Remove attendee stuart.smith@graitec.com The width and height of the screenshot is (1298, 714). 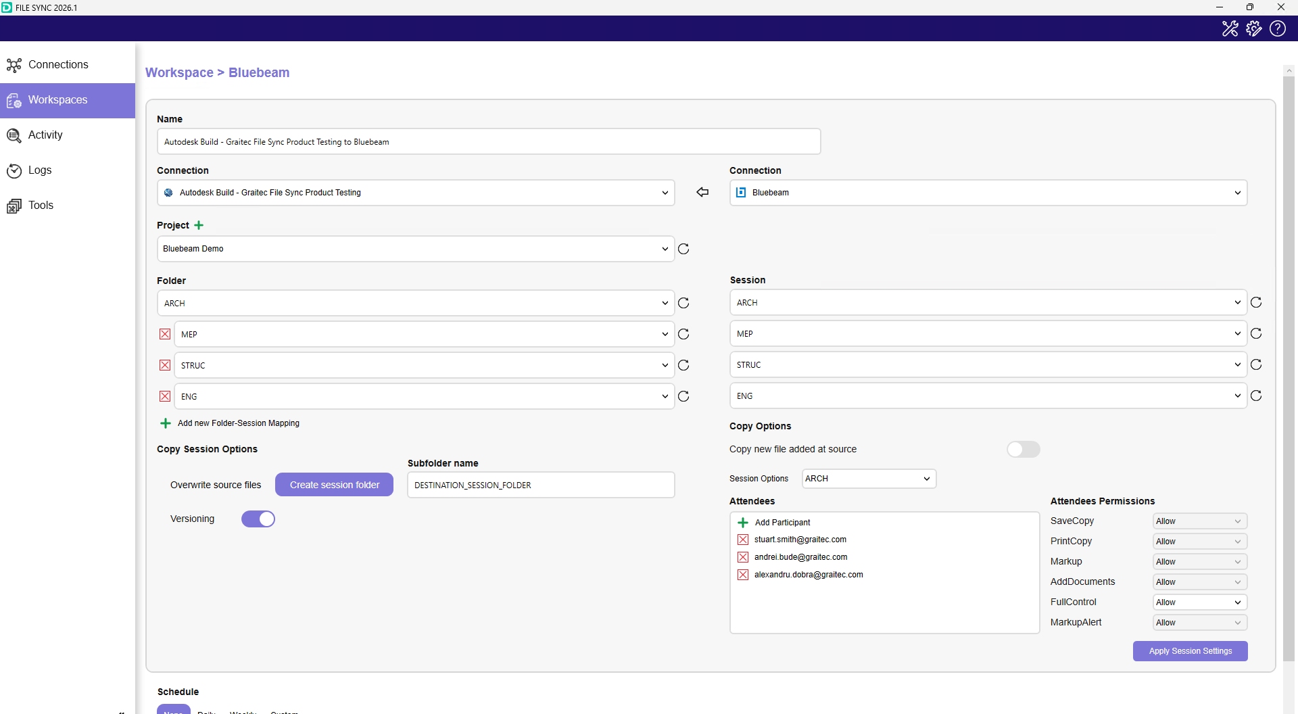pos(743,540)
